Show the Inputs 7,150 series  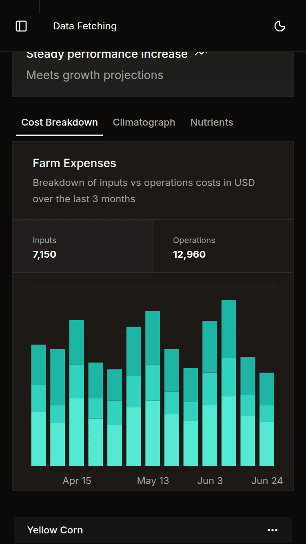click(83, 247)
